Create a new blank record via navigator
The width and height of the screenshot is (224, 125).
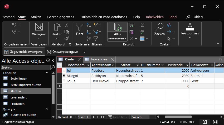(x=103, y=117)
